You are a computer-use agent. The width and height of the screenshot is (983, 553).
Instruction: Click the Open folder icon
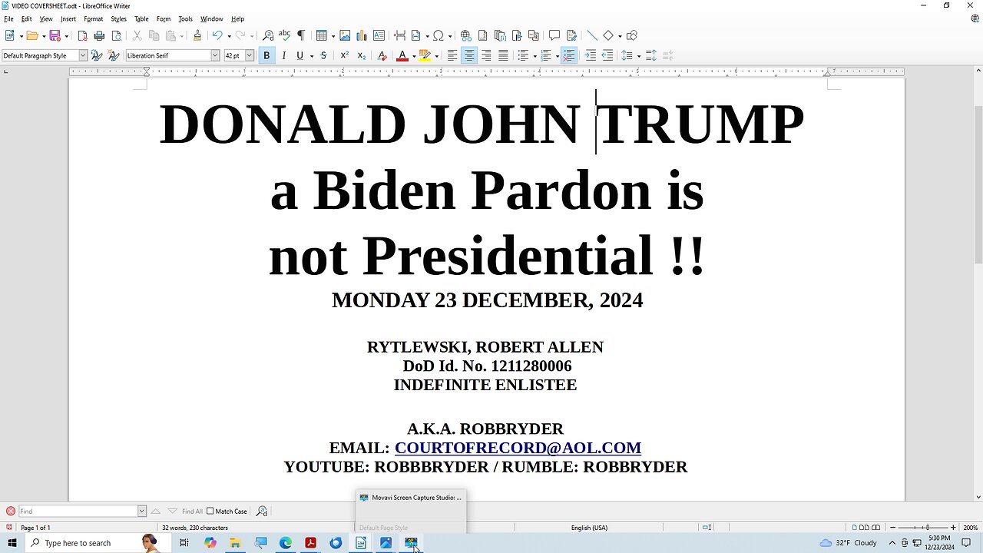[31, 35]
